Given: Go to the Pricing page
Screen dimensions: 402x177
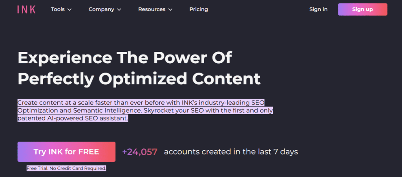Looking at the screenshot, I should [199, 9].
